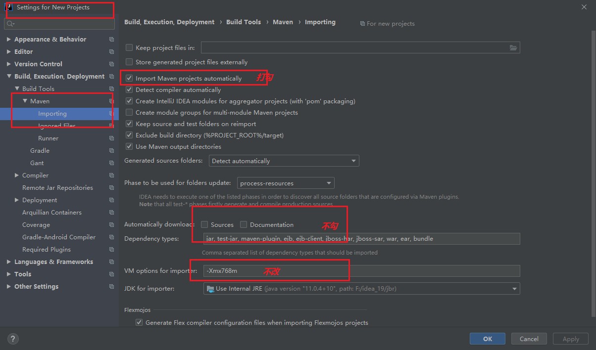Click Build Tools breadcrumb in header
Screen dimensions: 596x350
(x=244, y=22)
